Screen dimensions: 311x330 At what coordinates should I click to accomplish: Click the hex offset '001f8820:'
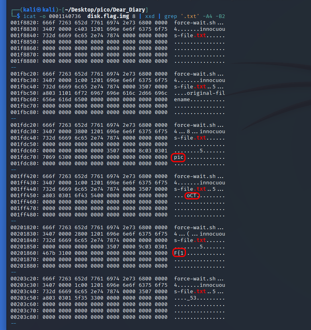click(25, 23)
